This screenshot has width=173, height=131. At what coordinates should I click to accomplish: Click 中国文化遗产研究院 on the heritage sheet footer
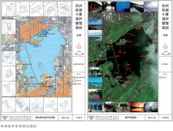pyautogui.click(x=106, y=117)
